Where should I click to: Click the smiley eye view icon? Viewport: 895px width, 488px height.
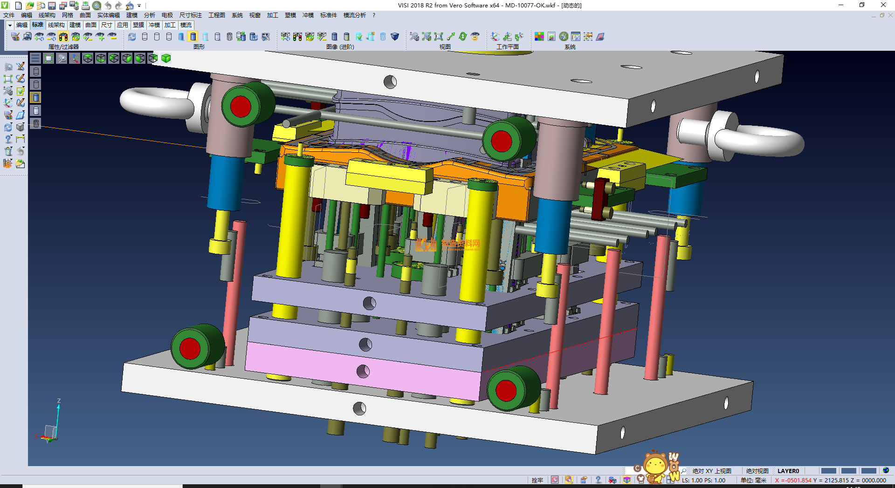tap(475, 37)
